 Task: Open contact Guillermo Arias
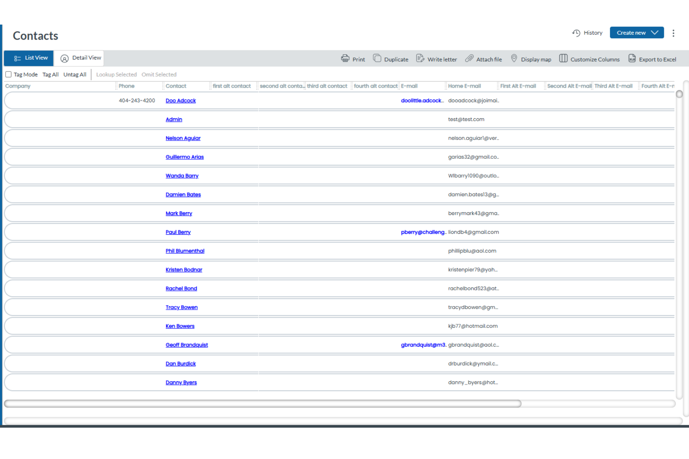click(x=185, y=157)
